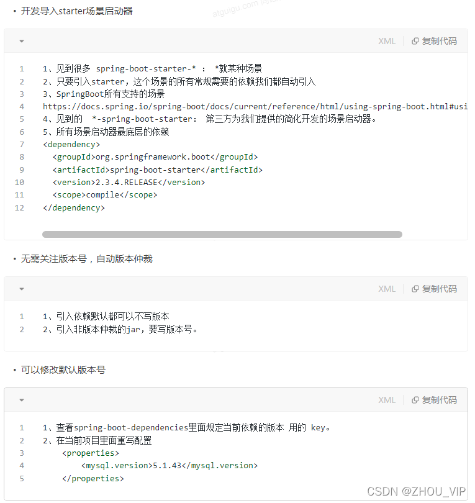Viewport: 475px width, 503px height.
Task: Click the artifactId spring-boot-starter line
Action: tap(158, 170)
